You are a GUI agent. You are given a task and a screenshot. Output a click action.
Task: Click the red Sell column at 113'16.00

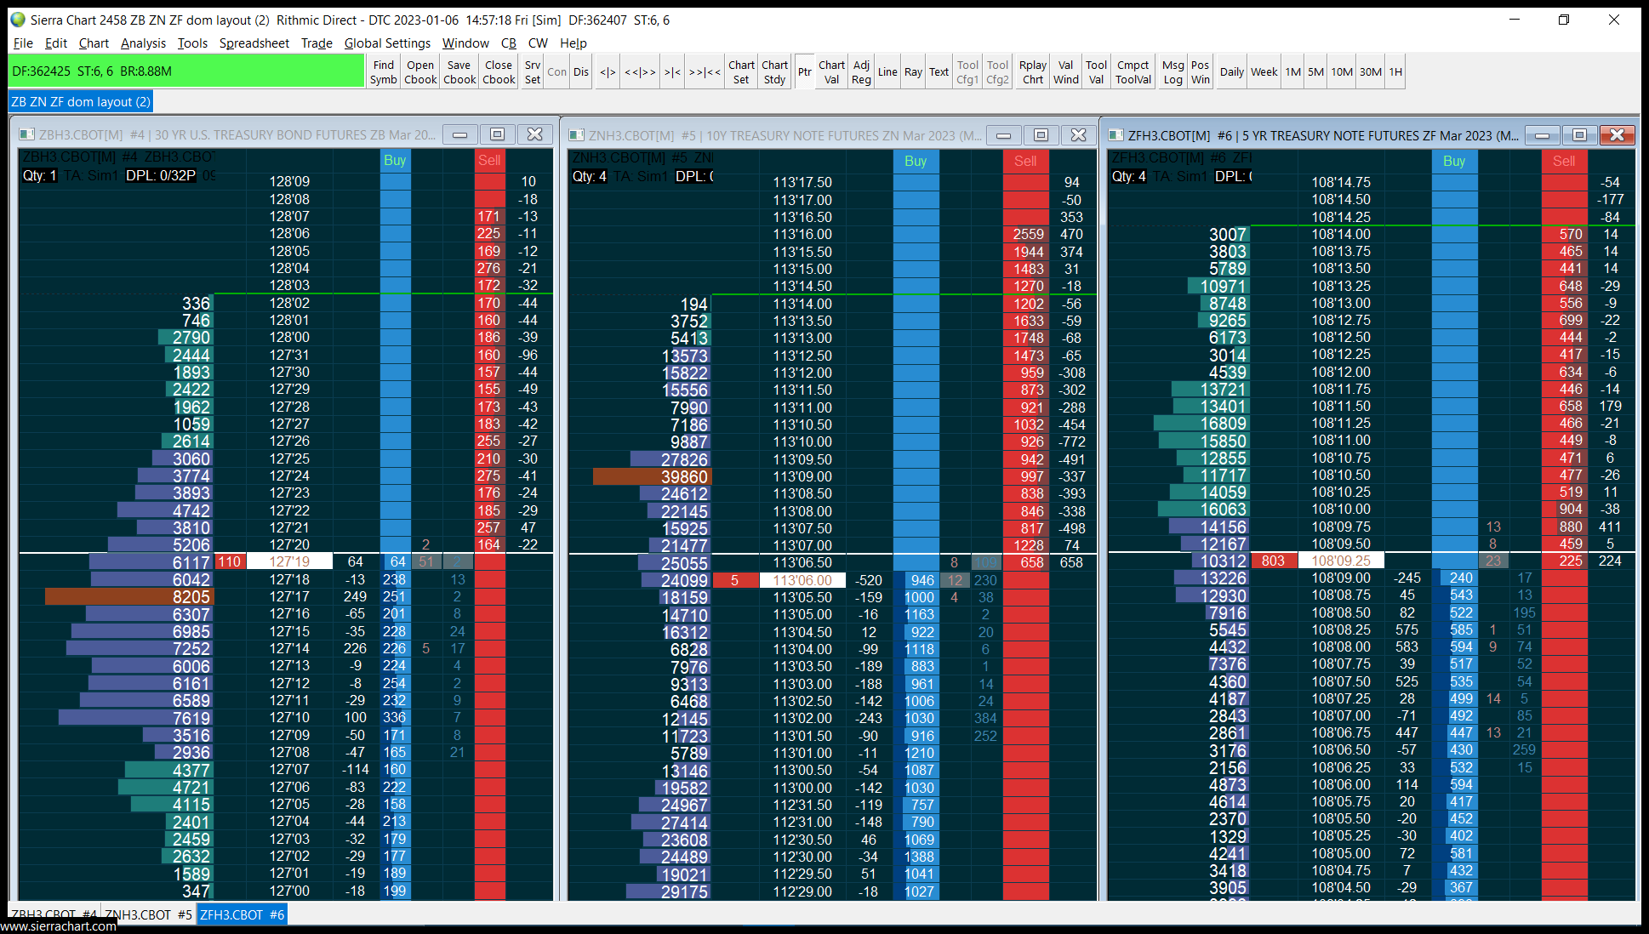tap(1026, 234)
